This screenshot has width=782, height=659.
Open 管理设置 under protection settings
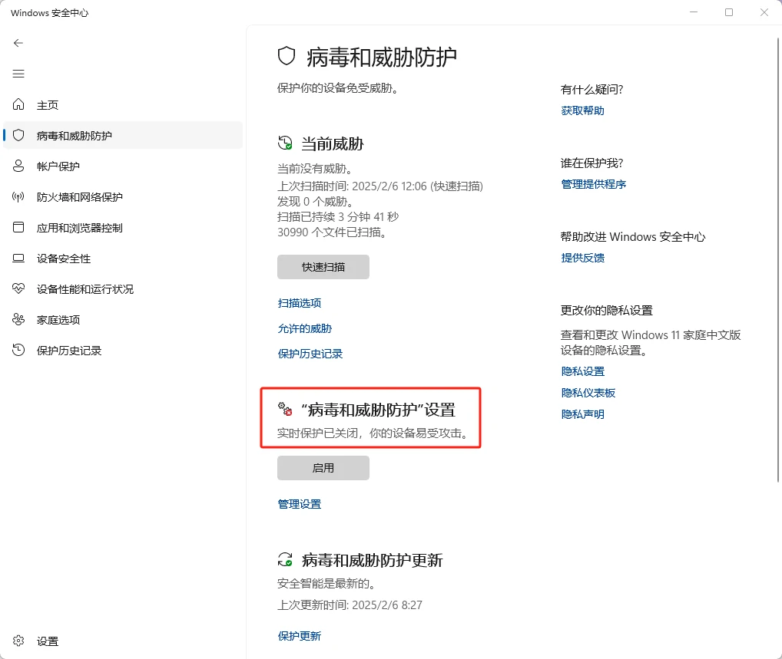point(299,503)
